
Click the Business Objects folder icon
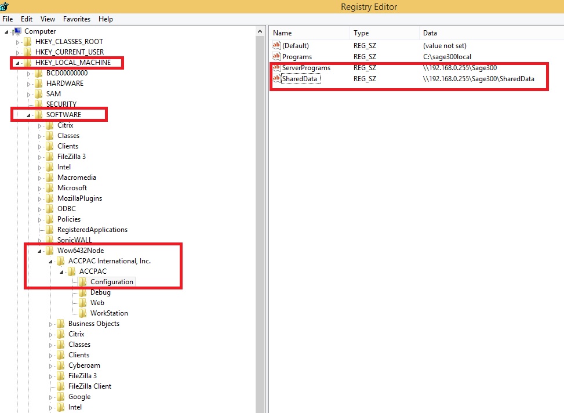(61, 324)
